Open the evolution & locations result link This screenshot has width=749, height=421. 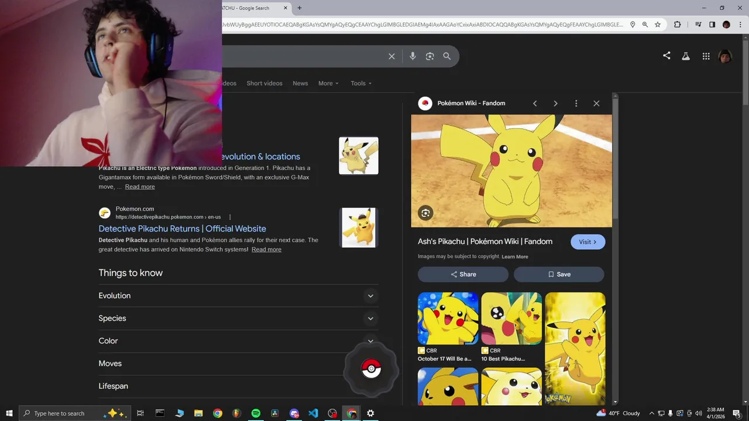tap(260, 157)
